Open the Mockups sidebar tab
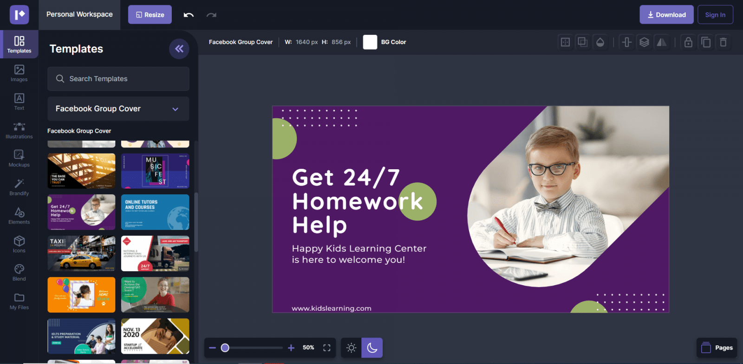 pyautogui.click(x=19, y=159)
